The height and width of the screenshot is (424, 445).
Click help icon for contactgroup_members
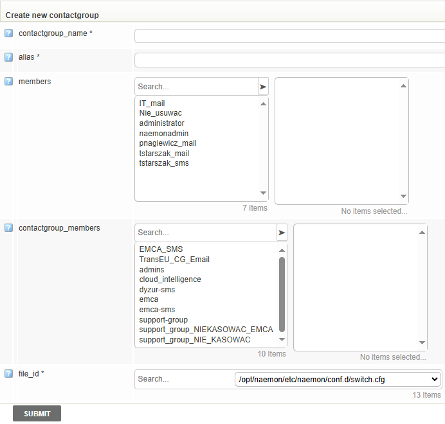click(8, 228)
